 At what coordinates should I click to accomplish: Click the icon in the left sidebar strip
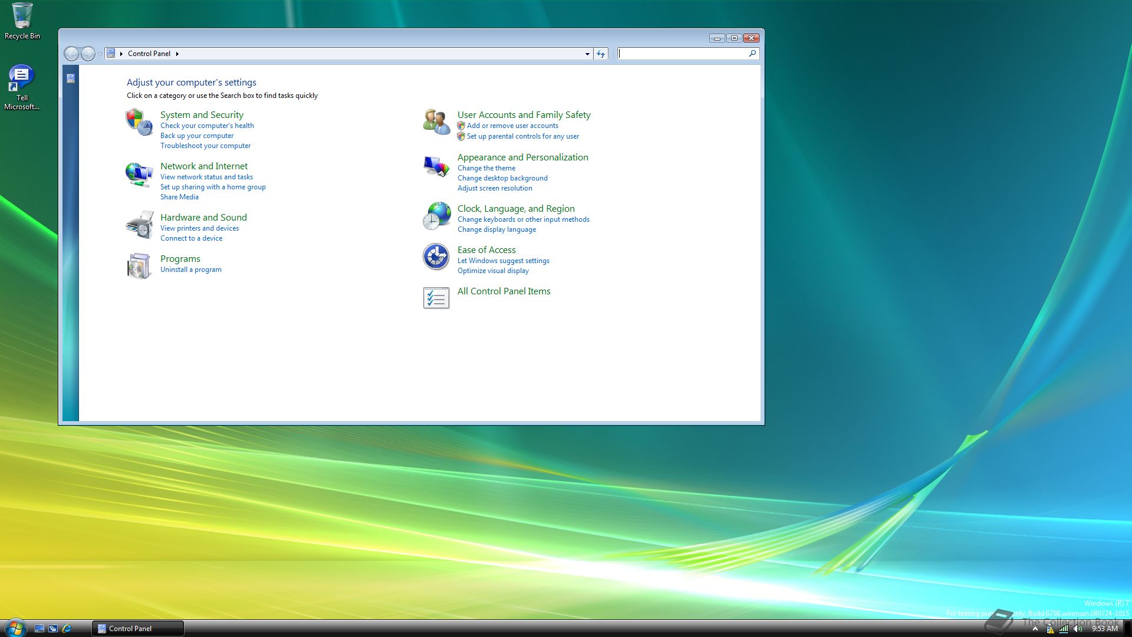71,78
